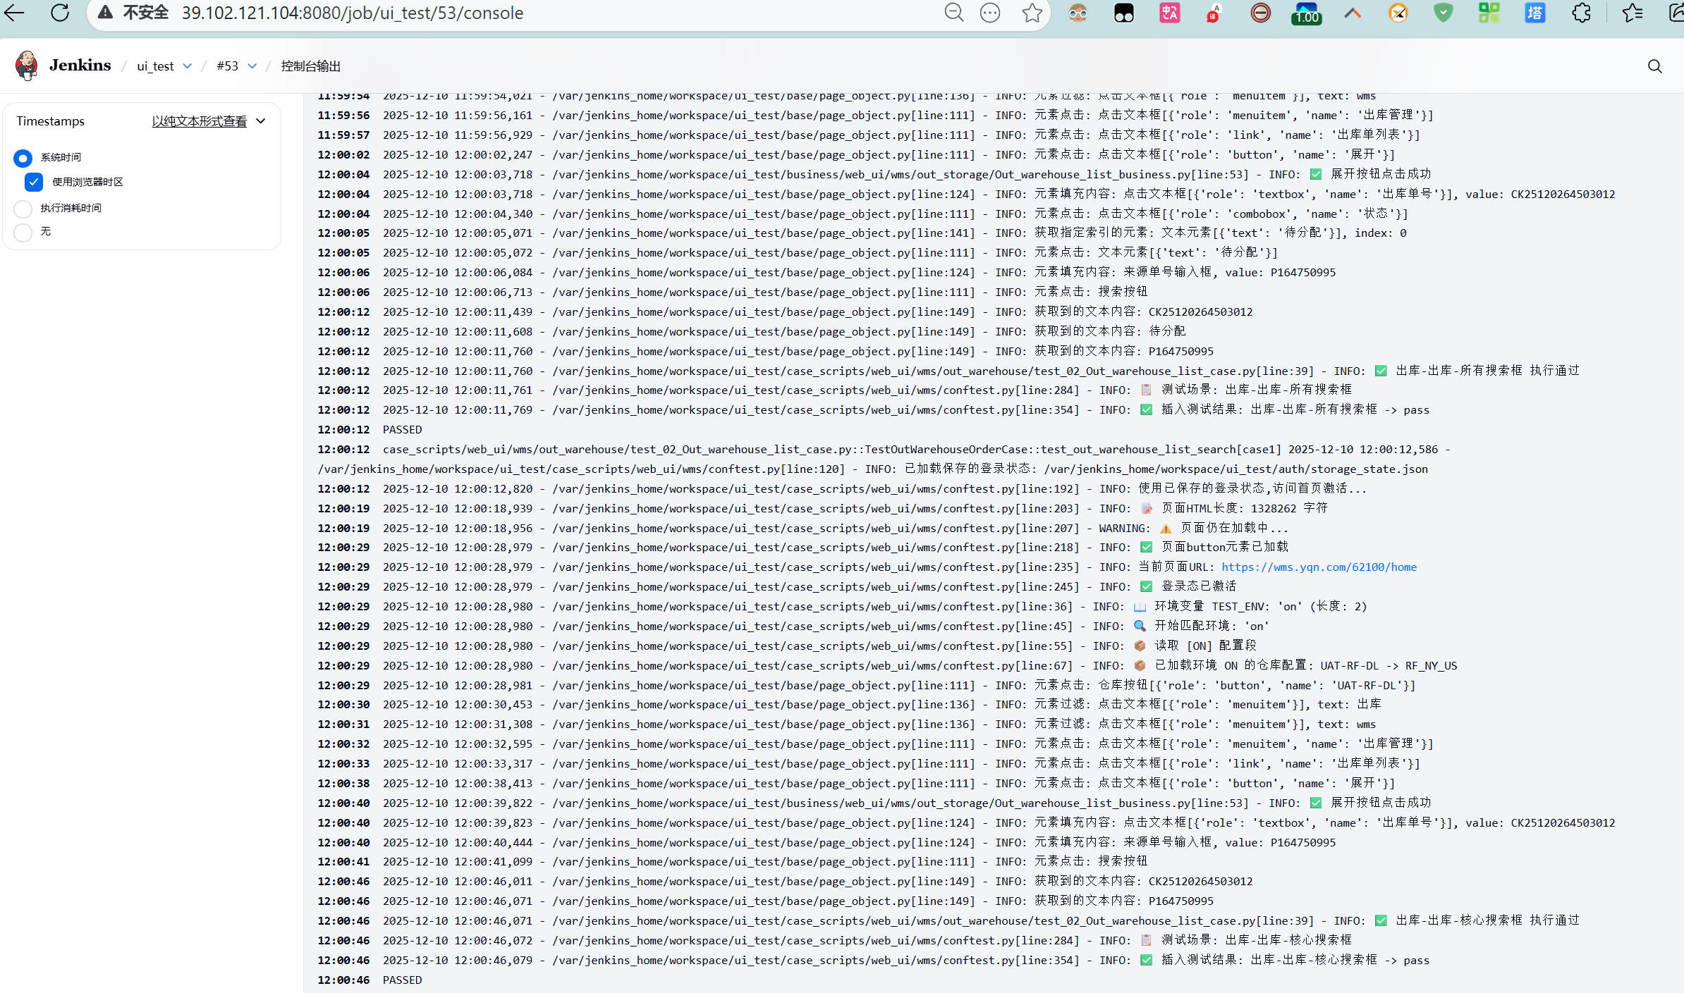Select the 无 timestamp radio option
The height and width of the screenshot is (993, 1684).
[x=23, y=232]
